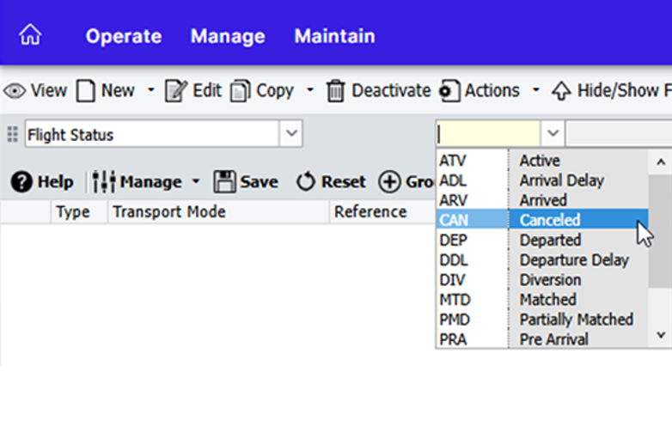Click the Help question mark icon
Viewport: 672px width, 439px height.
[x=21, y=182]
